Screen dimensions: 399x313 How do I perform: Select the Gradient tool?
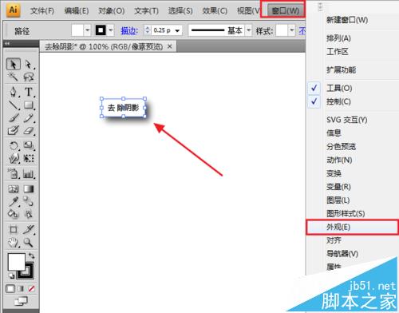[x=28, y=189]
